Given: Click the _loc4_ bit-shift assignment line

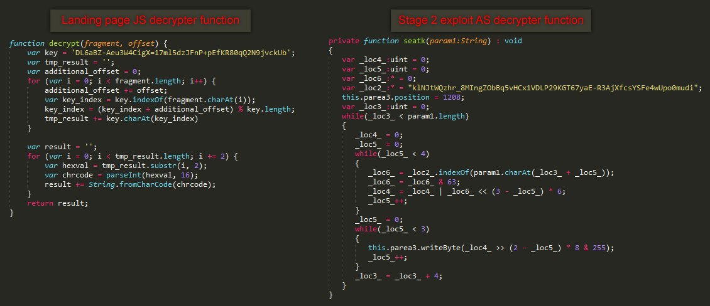Looking at the screenshot, I should point(467,192).
